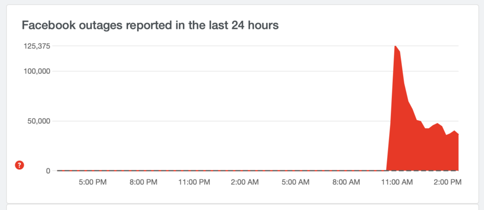Click the 5:00 AM time label
Viewport: 484px width, 210px height.
295,181
